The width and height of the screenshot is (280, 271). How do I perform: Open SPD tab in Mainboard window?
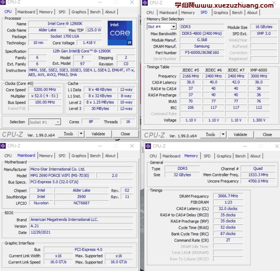click(62, 156)
